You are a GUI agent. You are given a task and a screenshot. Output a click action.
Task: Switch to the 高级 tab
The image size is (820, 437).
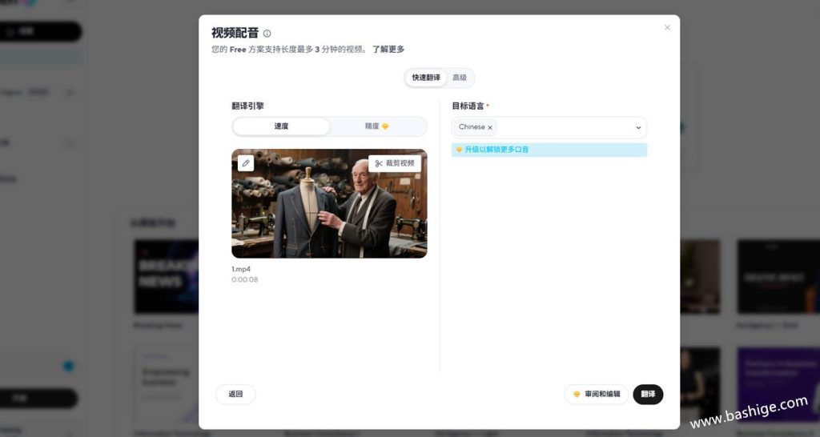pyautogui.click(x=460, y=78)
